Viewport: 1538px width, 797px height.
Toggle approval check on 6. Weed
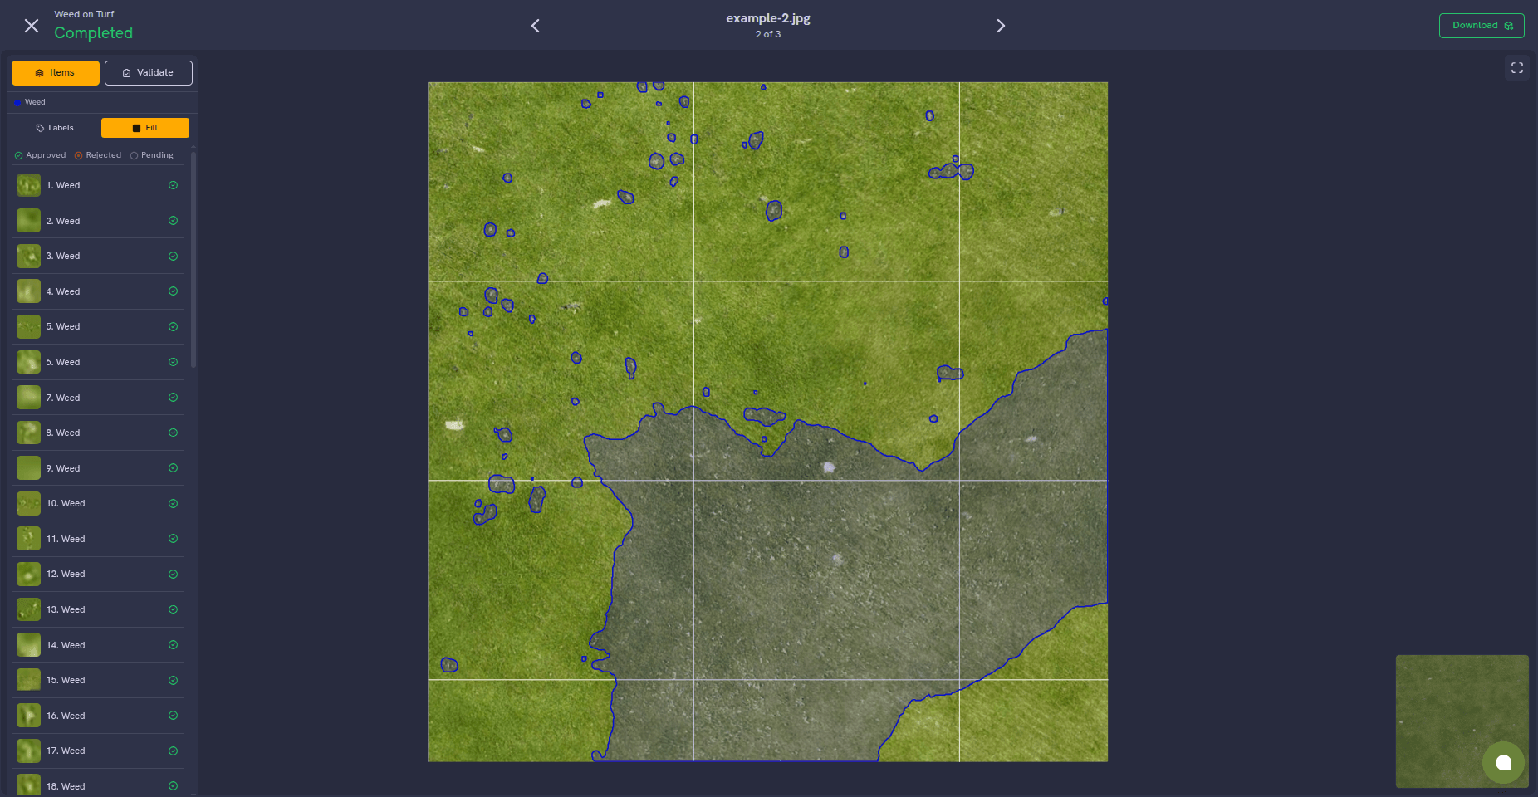point(173,362)
